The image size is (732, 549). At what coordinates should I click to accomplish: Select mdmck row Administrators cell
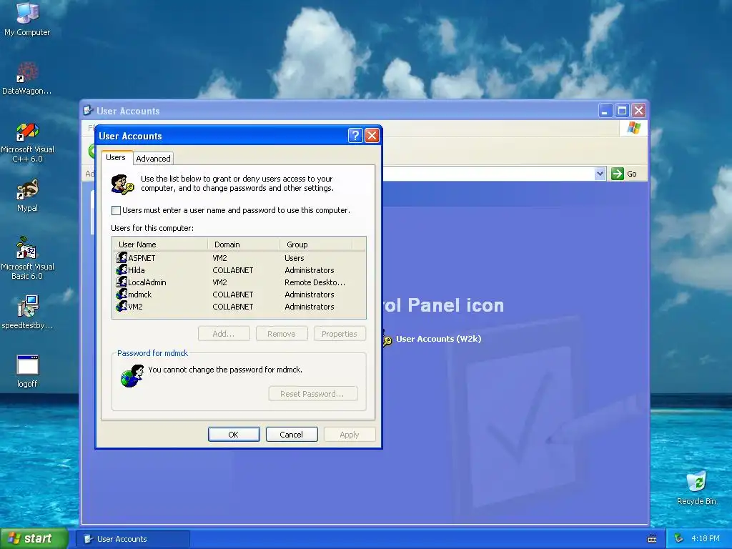coord(309,295)
